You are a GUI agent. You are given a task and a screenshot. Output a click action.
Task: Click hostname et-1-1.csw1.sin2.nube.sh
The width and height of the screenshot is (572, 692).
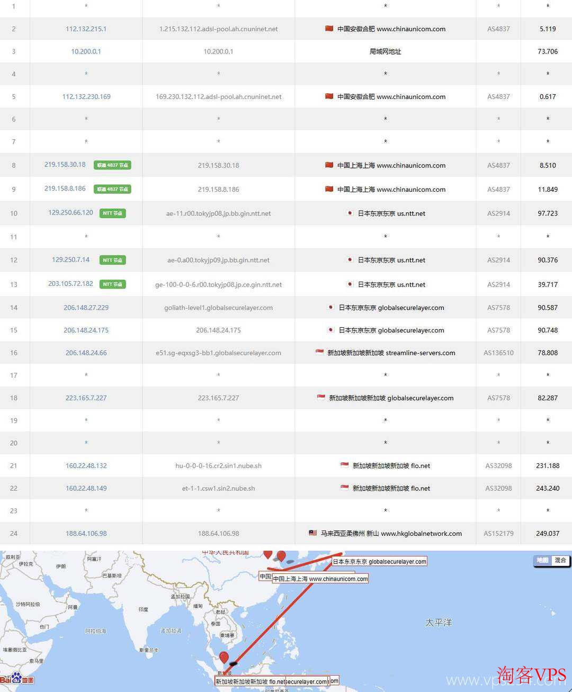(218, 488)
